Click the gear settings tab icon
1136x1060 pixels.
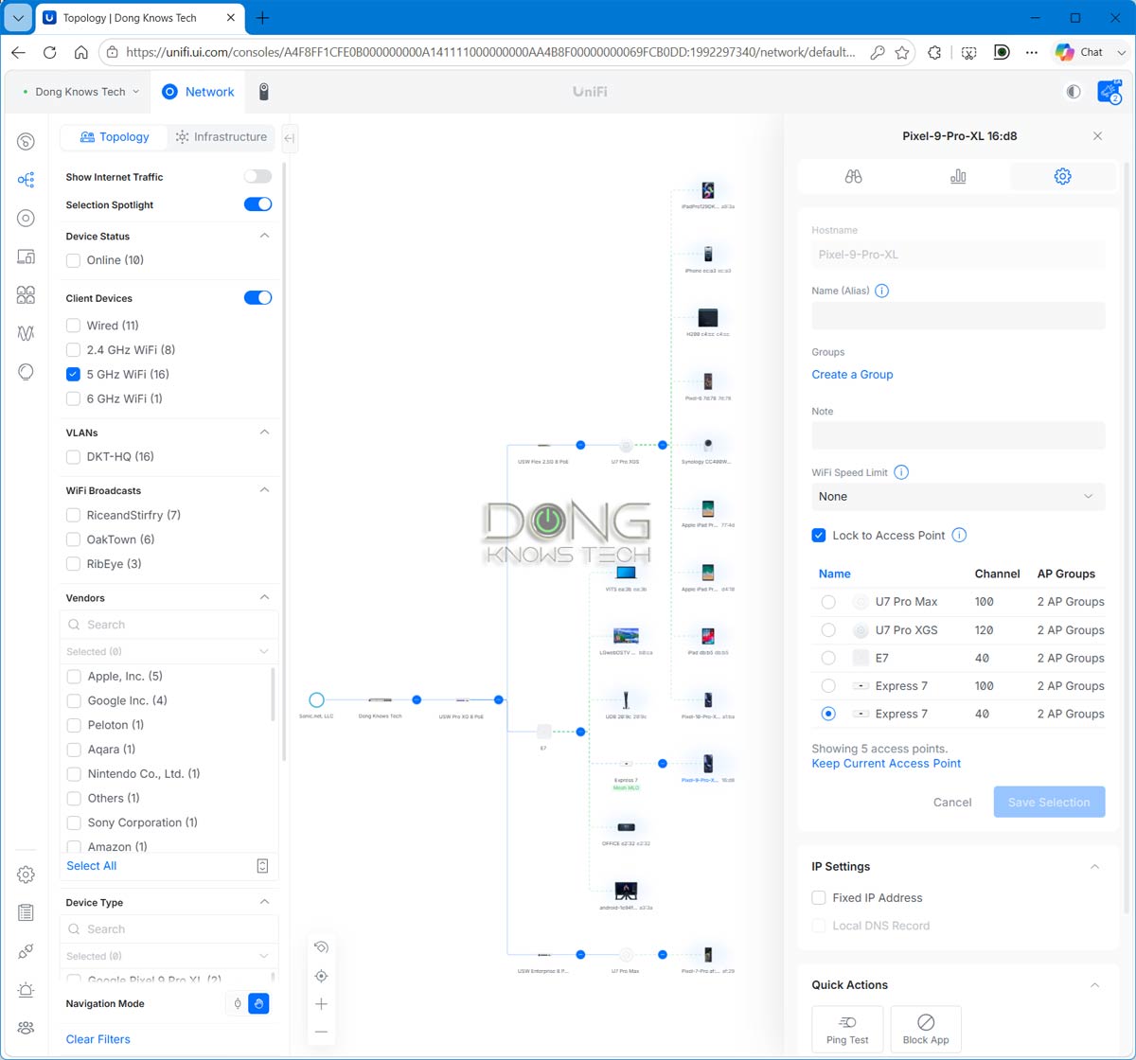pos(1062,176)
